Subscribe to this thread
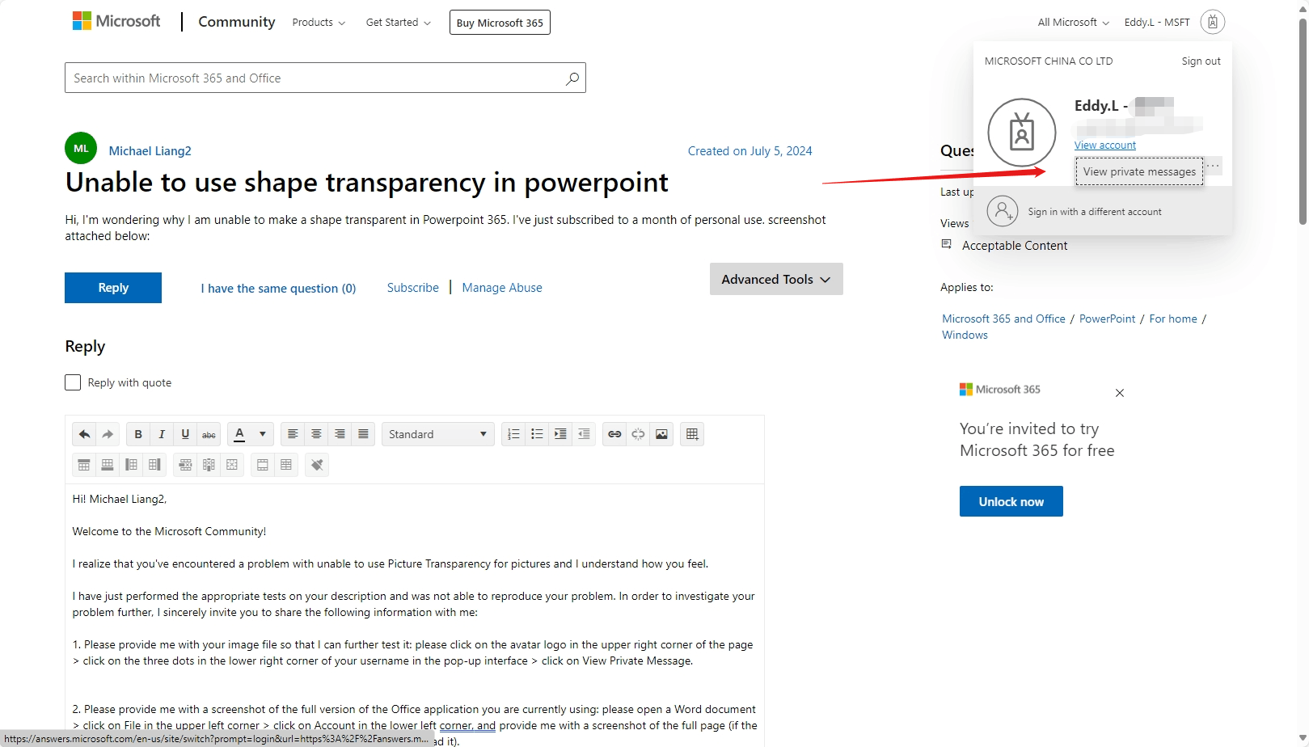 click(413, 288)
